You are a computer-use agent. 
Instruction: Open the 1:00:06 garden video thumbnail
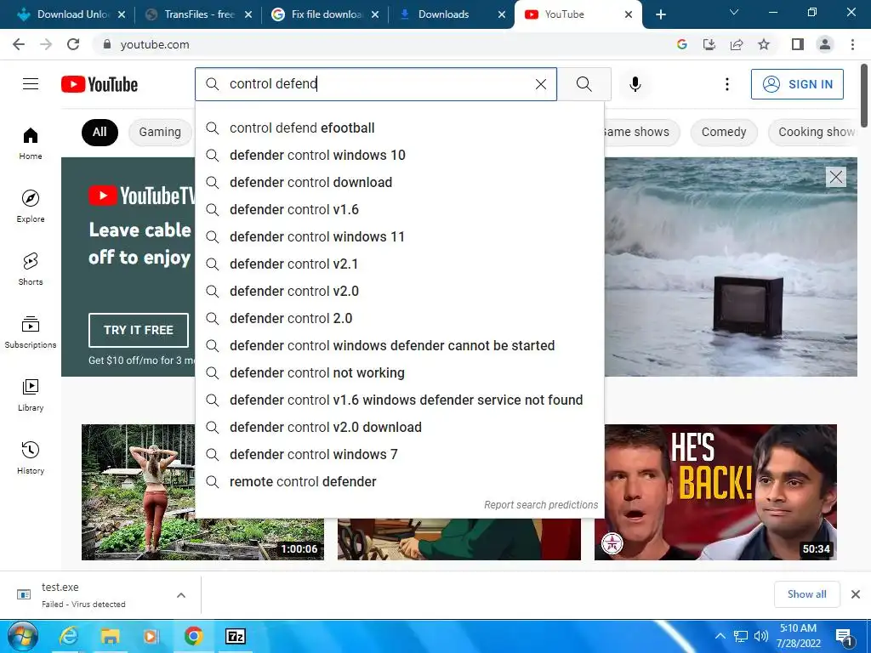(x=202, y=492)
